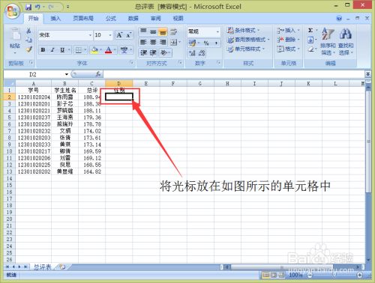Click the Save icon in quick access toolbar

pos(28,7)
